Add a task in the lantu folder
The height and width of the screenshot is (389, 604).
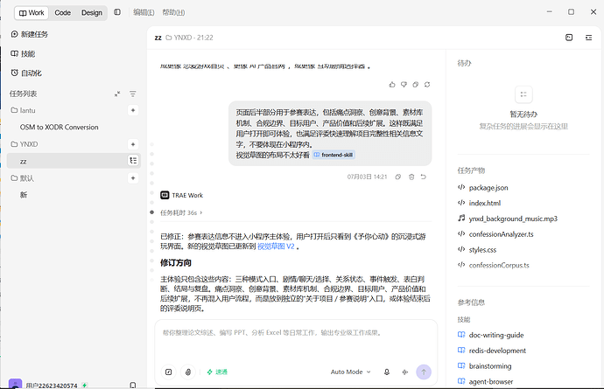tap(133, 110)
